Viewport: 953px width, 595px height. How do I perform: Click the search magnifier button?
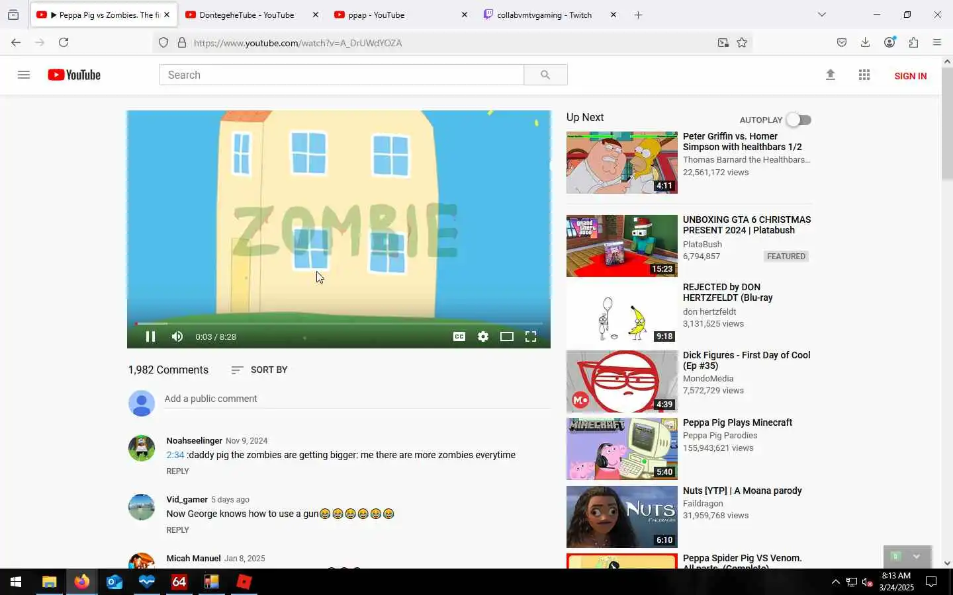tap(545, 75)
